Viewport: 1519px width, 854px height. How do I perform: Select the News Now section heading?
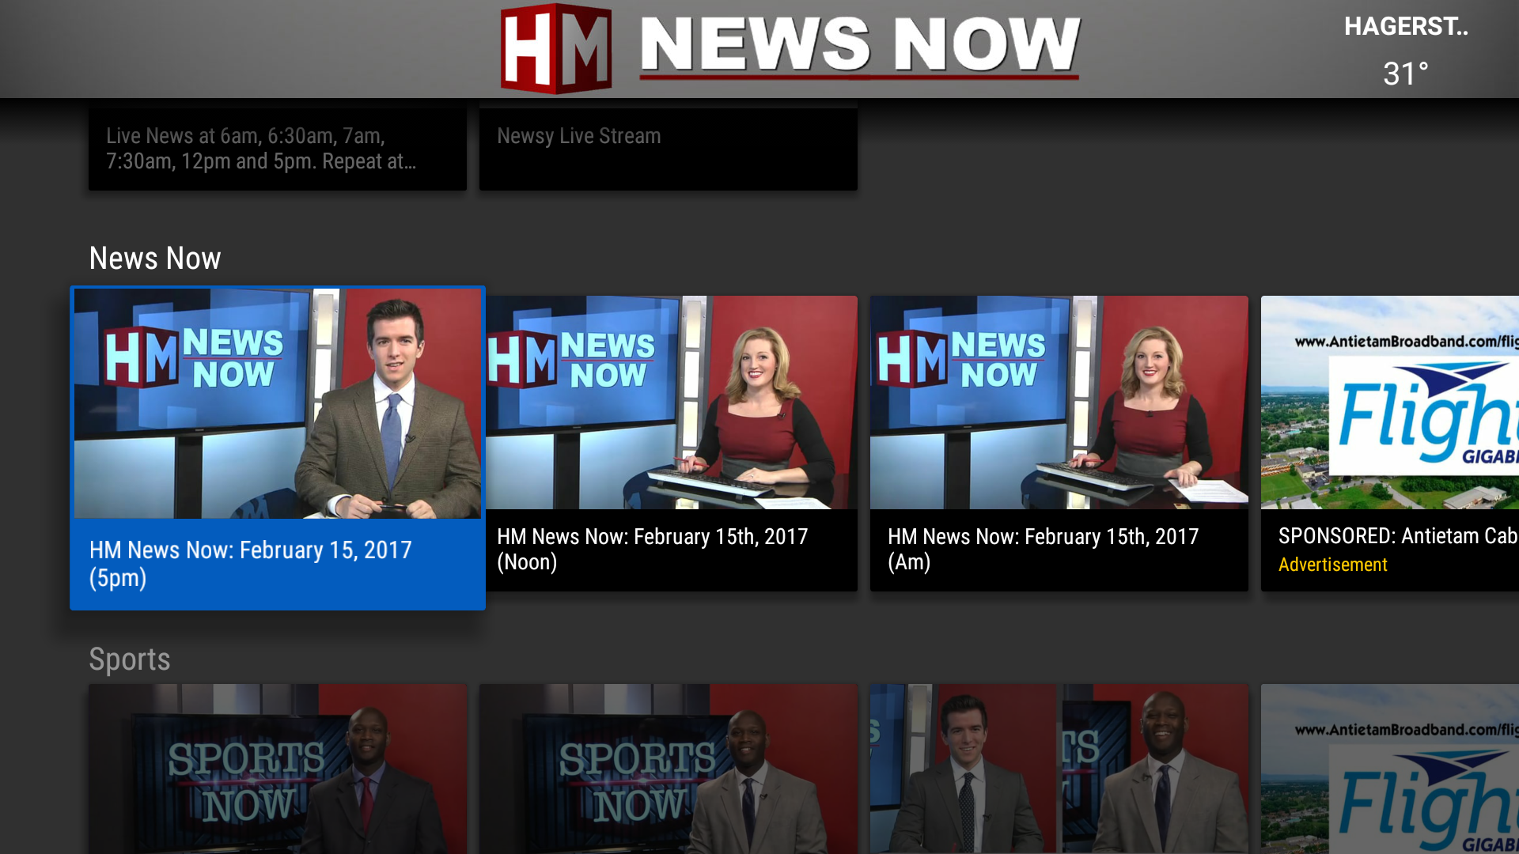155,259
